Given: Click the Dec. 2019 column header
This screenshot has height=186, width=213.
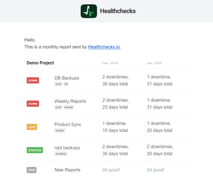Looking at the screenshot, I should click(110, 63).
